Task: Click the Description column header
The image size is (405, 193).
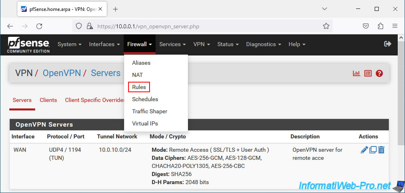Action: click(305, 137)
